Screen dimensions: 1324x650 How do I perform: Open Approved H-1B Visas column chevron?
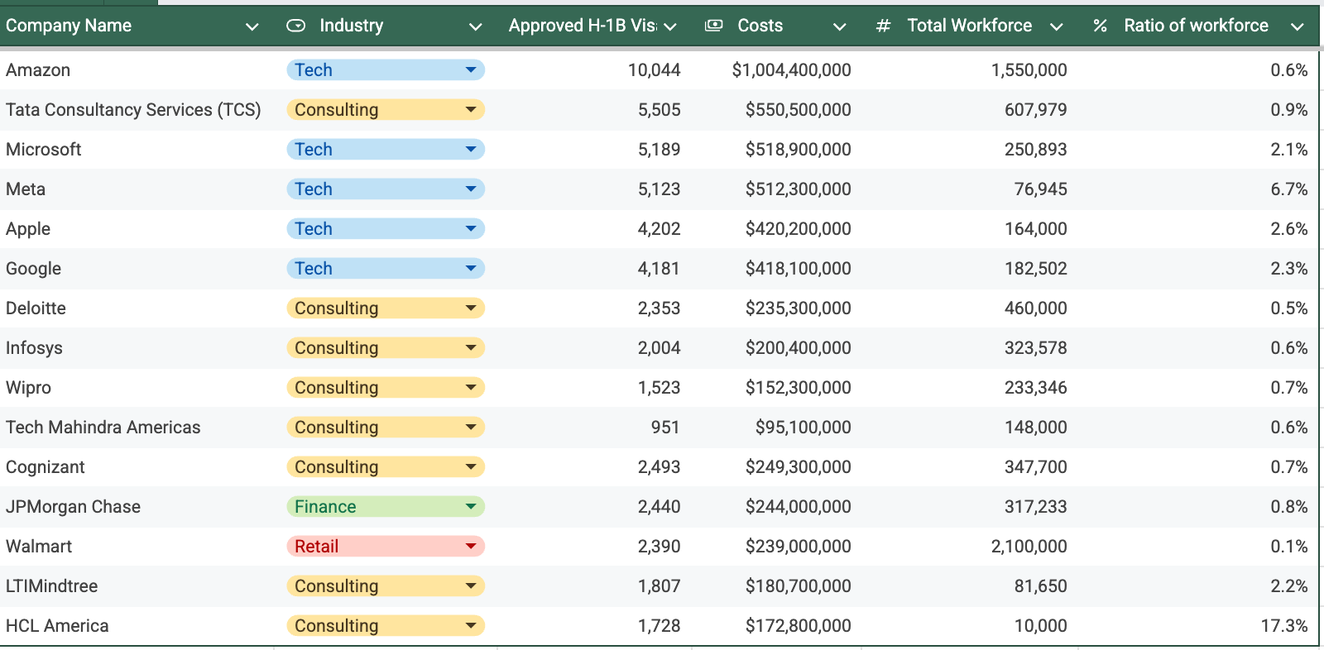[x=670, y=26]
